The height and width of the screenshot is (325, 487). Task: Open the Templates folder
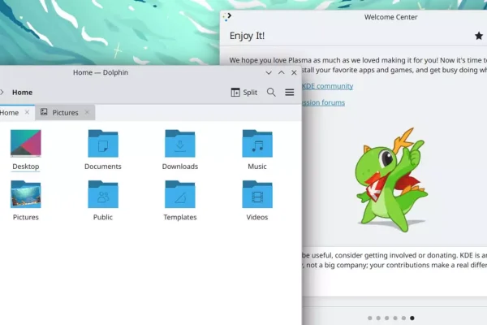[179, 197]
